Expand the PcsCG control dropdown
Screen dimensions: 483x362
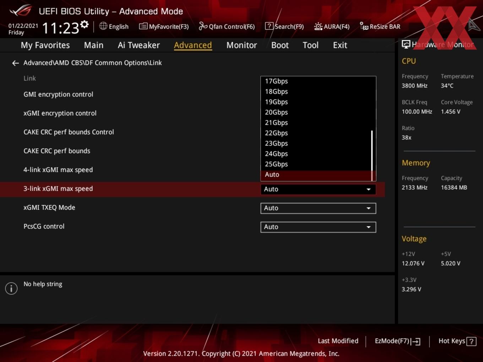[318, 227]
